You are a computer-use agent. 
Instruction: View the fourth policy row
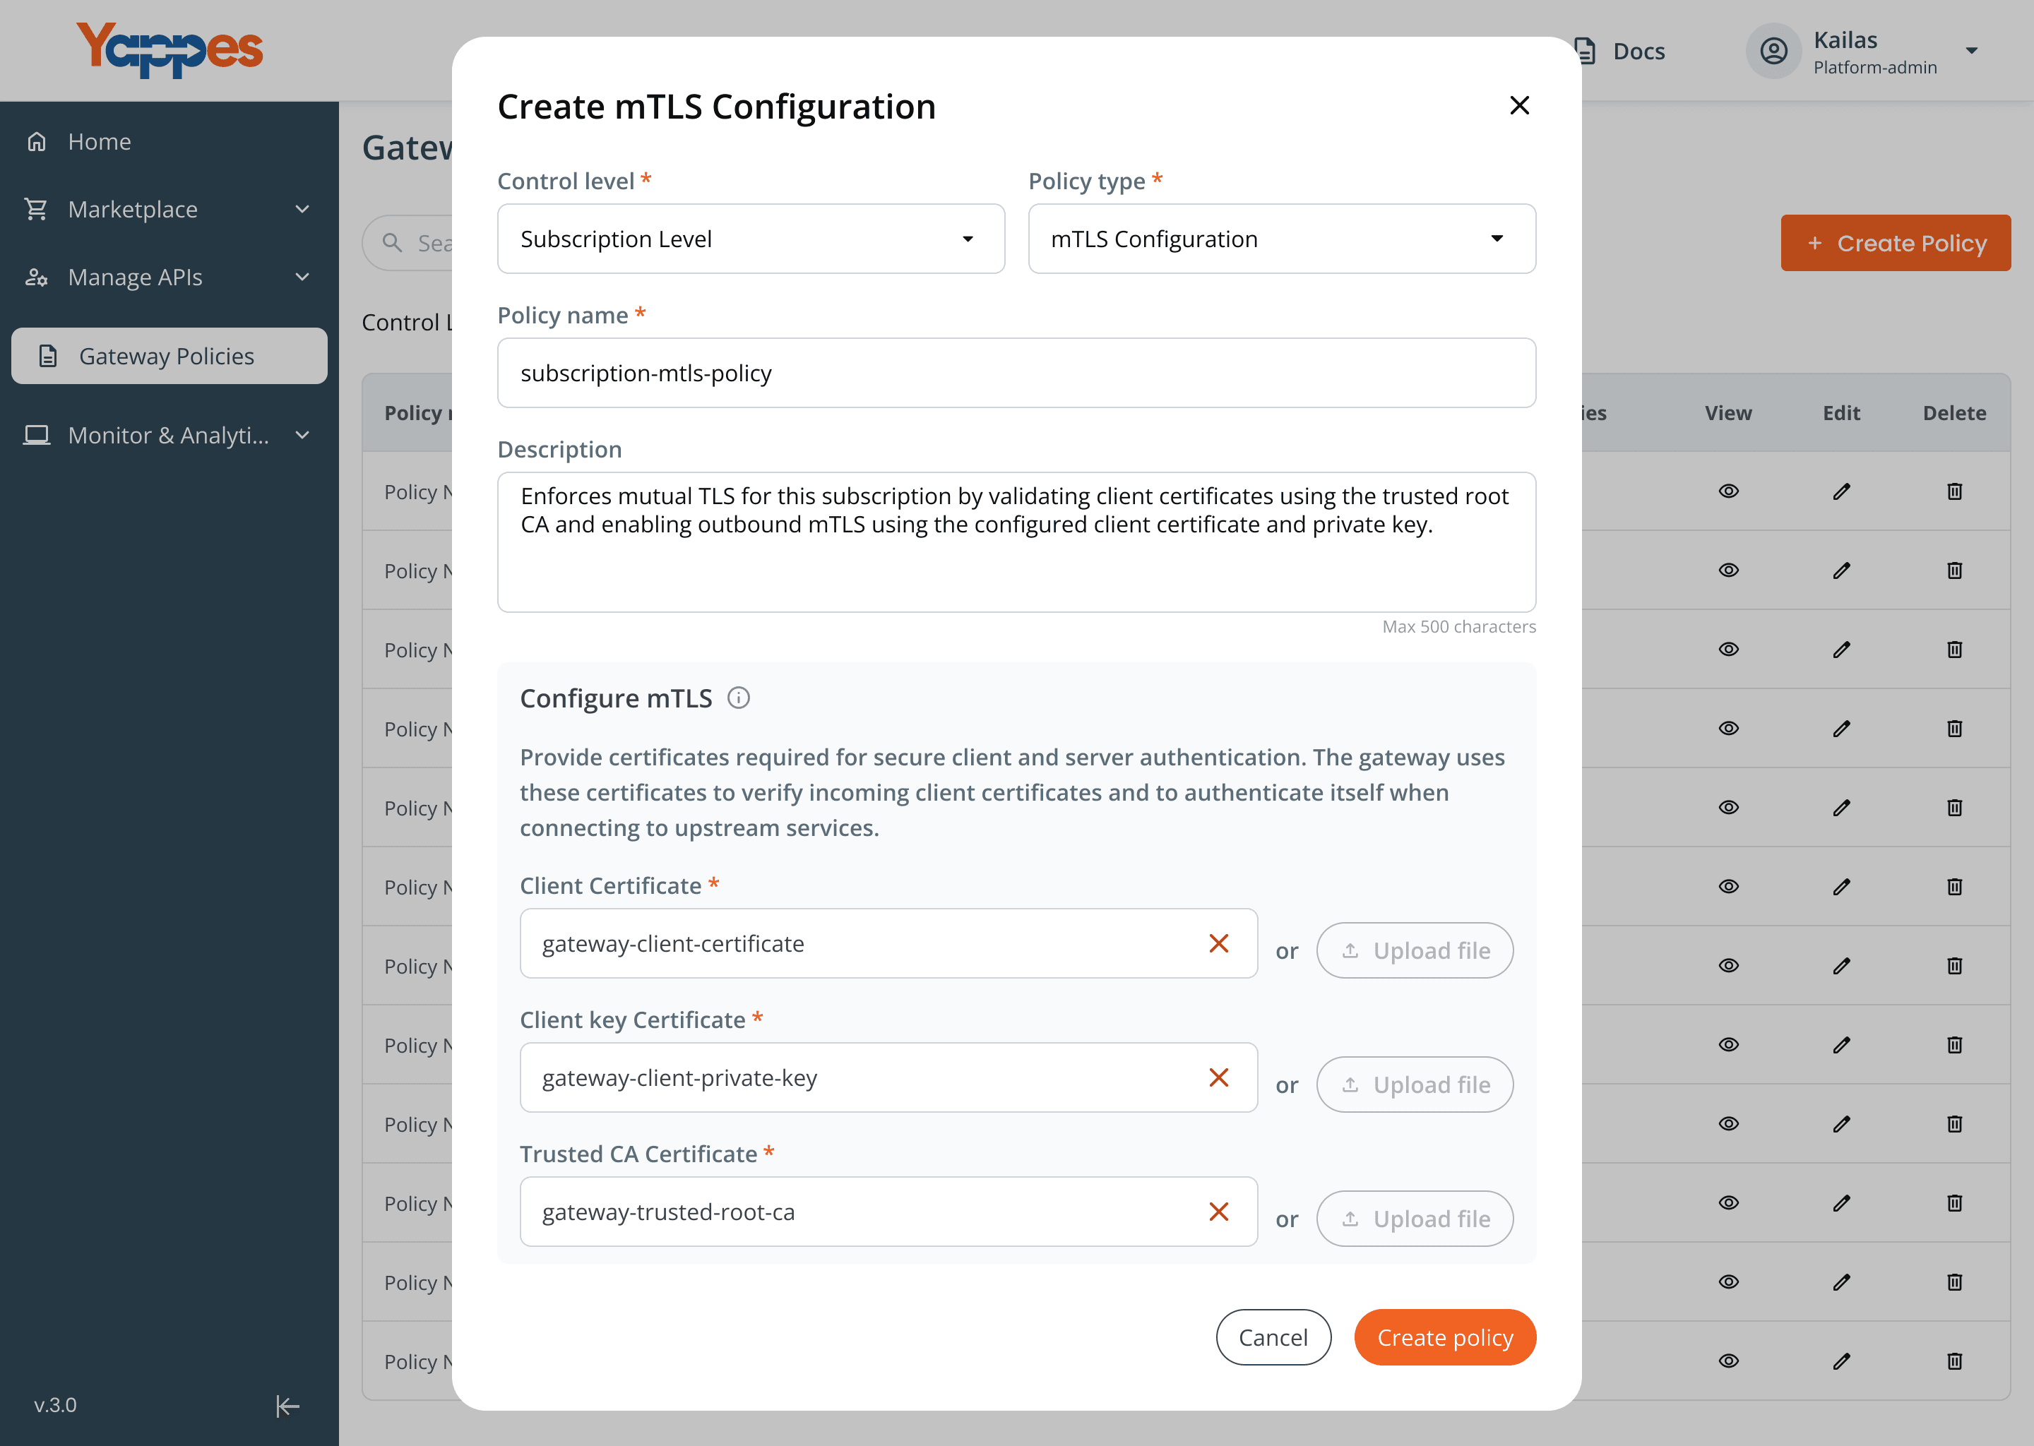1728,729
